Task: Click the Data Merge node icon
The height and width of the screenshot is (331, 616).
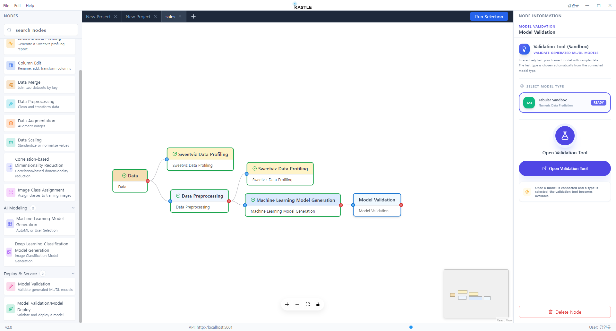Action: [x=11, y=85]
